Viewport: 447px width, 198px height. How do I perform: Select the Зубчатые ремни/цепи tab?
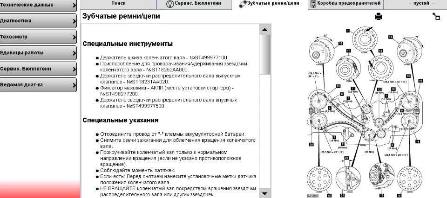pos(270,4)
